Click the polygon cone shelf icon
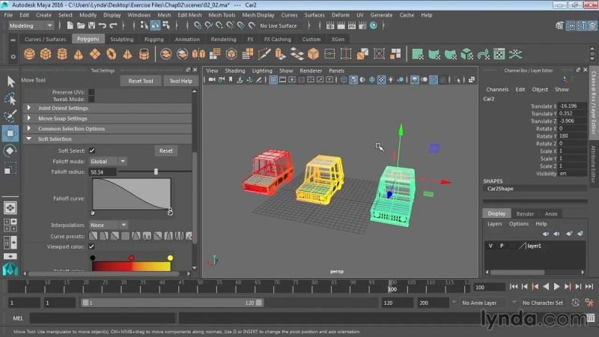Image resolution: width=599 pixels, height=337 pixels. [x=79, y=54]
